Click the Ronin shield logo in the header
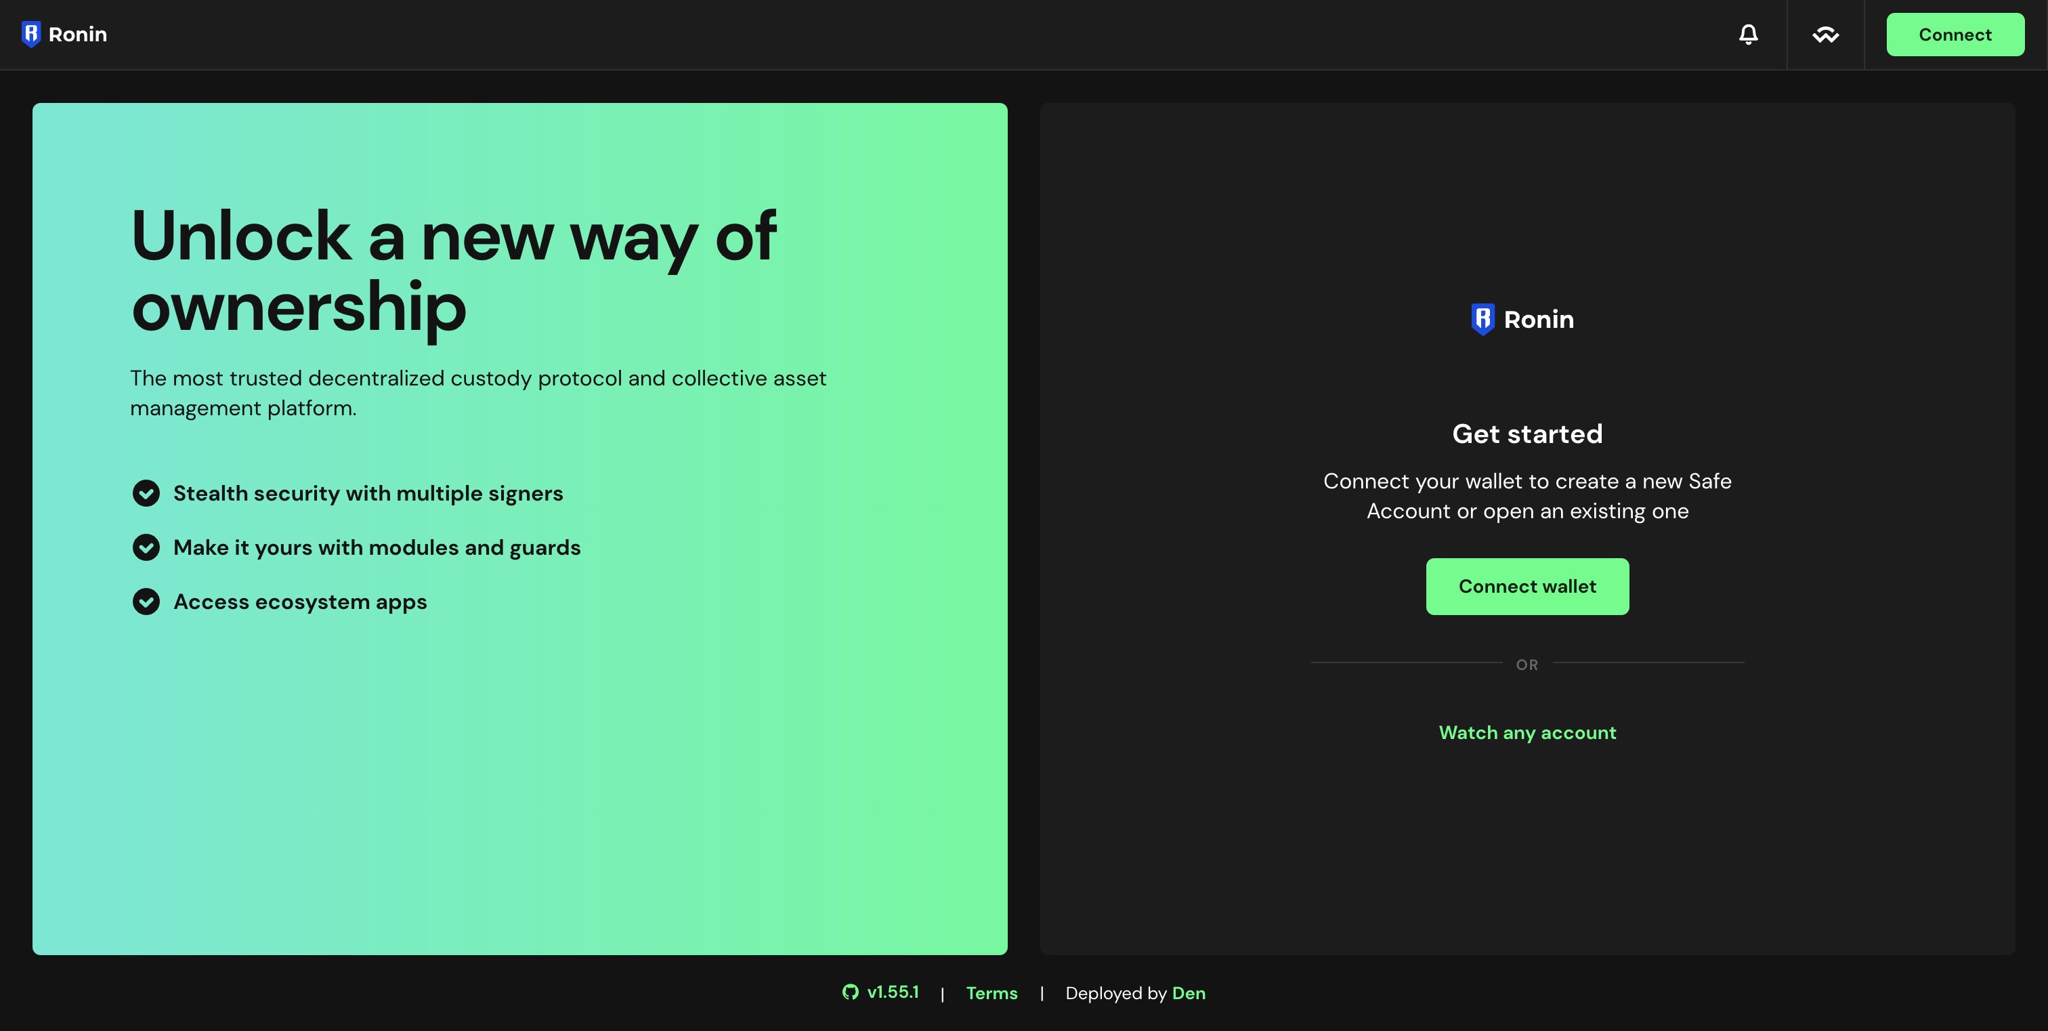Screen dimensions: 2048x1031 tap(31, 34)
